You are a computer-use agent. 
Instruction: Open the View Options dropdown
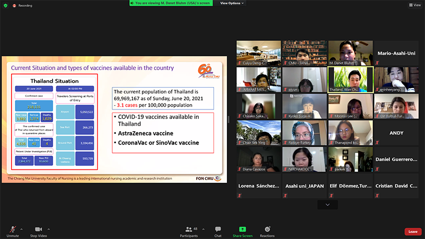coord(232,3)
